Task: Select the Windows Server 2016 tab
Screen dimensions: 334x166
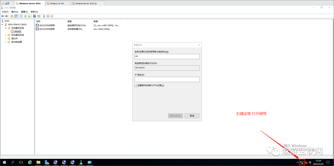Action: 30,3
